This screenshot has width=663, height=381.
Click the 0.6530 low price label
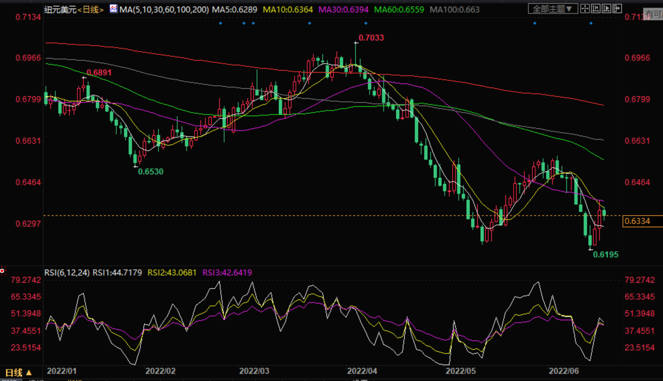point(151,172)
